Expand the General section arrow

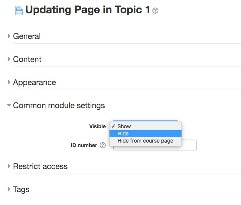pos(9,36)
